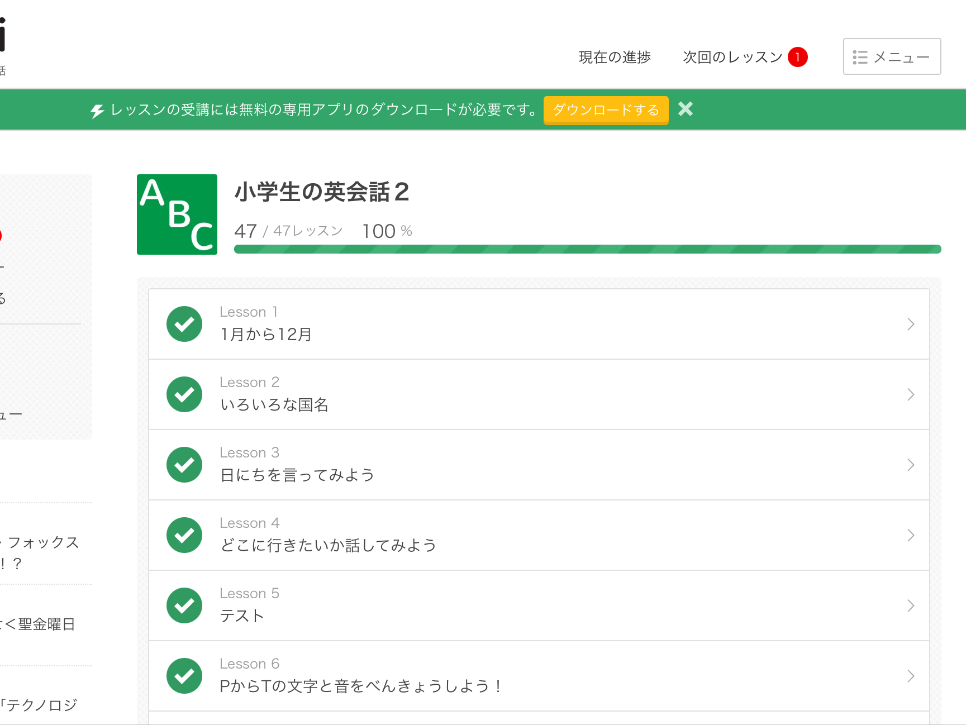Image resolution: width=966 pixels, height=725 pixels.
Task: Click the ABC course logo icon
Action: [x=177, y=214]
